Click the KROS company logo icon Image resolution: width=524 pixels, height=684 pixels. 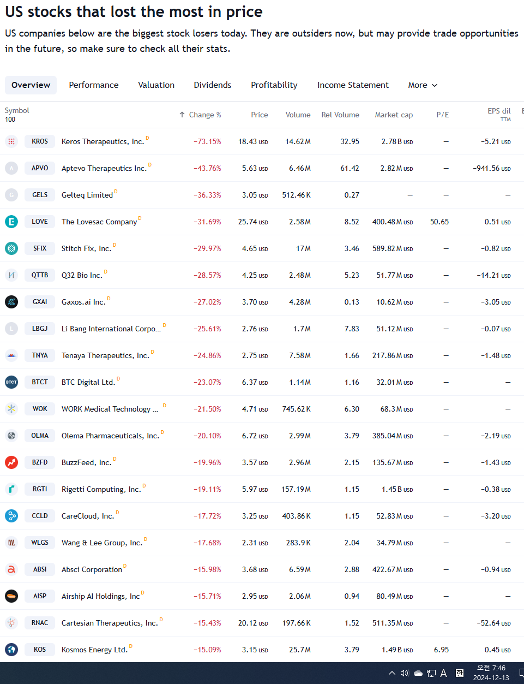11,141
